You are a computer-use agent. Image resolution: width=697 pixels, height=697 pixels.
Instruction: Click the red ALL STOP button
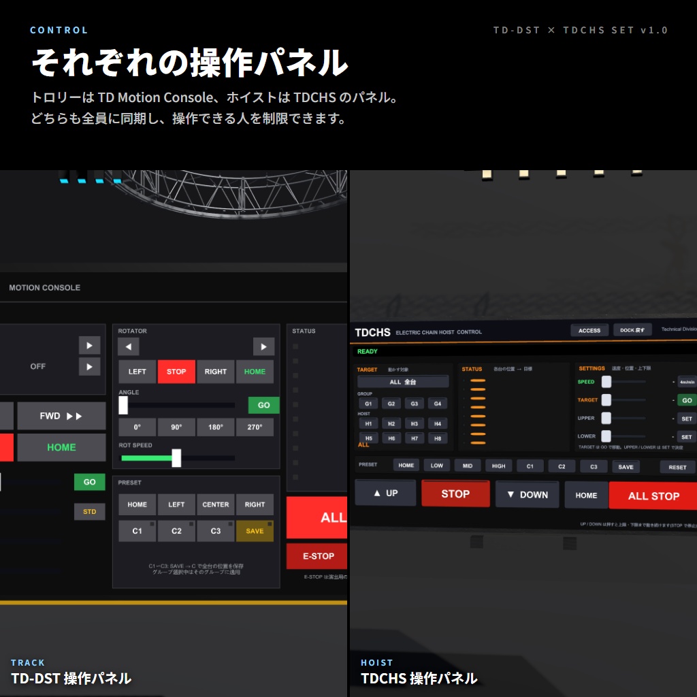pos(653,496)
